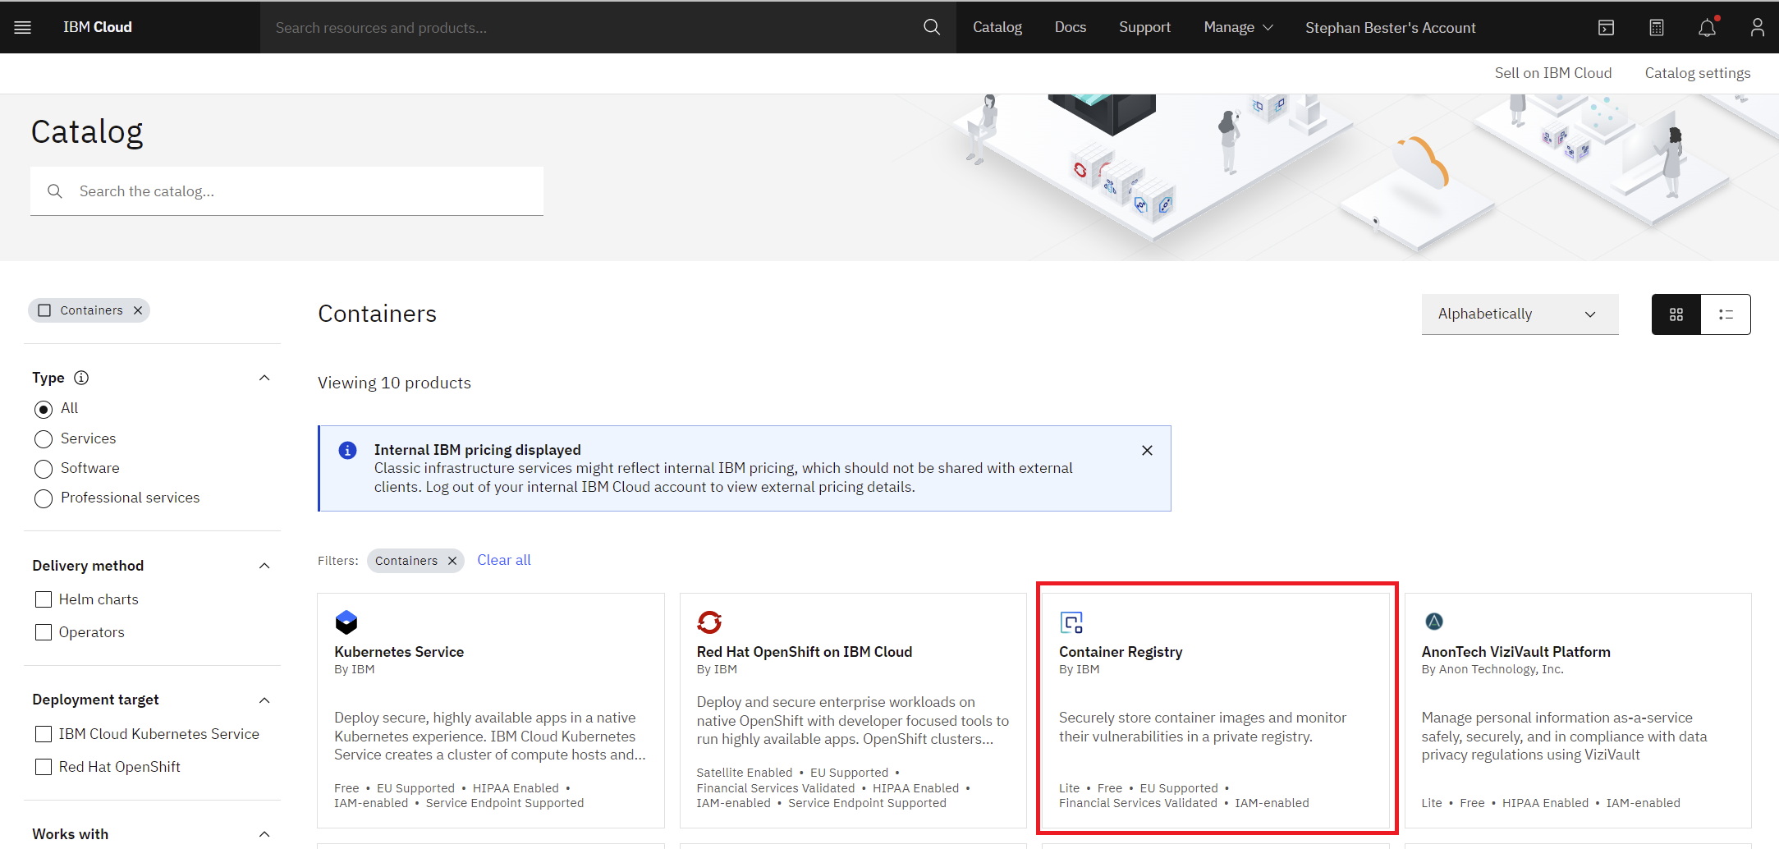
Task: Open the user profile avatar icon
Action: coord(1757,27)
